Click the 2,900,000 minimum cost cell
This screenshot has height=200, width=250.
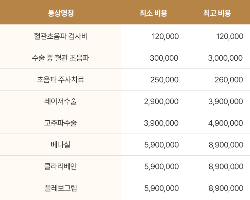click(x=161, y=101)
